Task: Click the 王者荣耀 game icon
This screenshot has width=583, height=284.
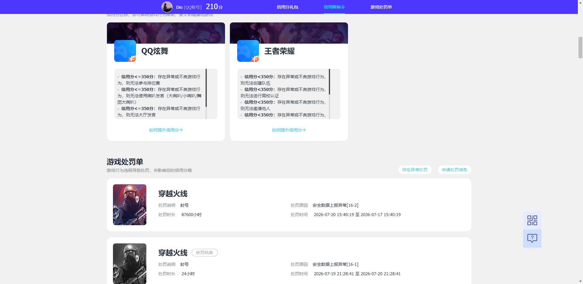Action: (x=248, y=51)
